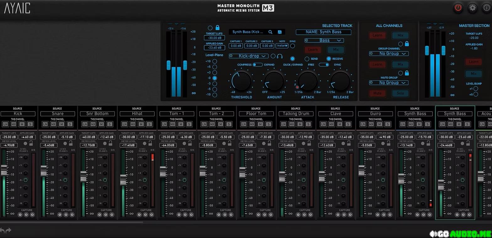Viewport: 492px width, 238px height.
Task: Click lock icon above Target LUFS
Action: point(217,28)
